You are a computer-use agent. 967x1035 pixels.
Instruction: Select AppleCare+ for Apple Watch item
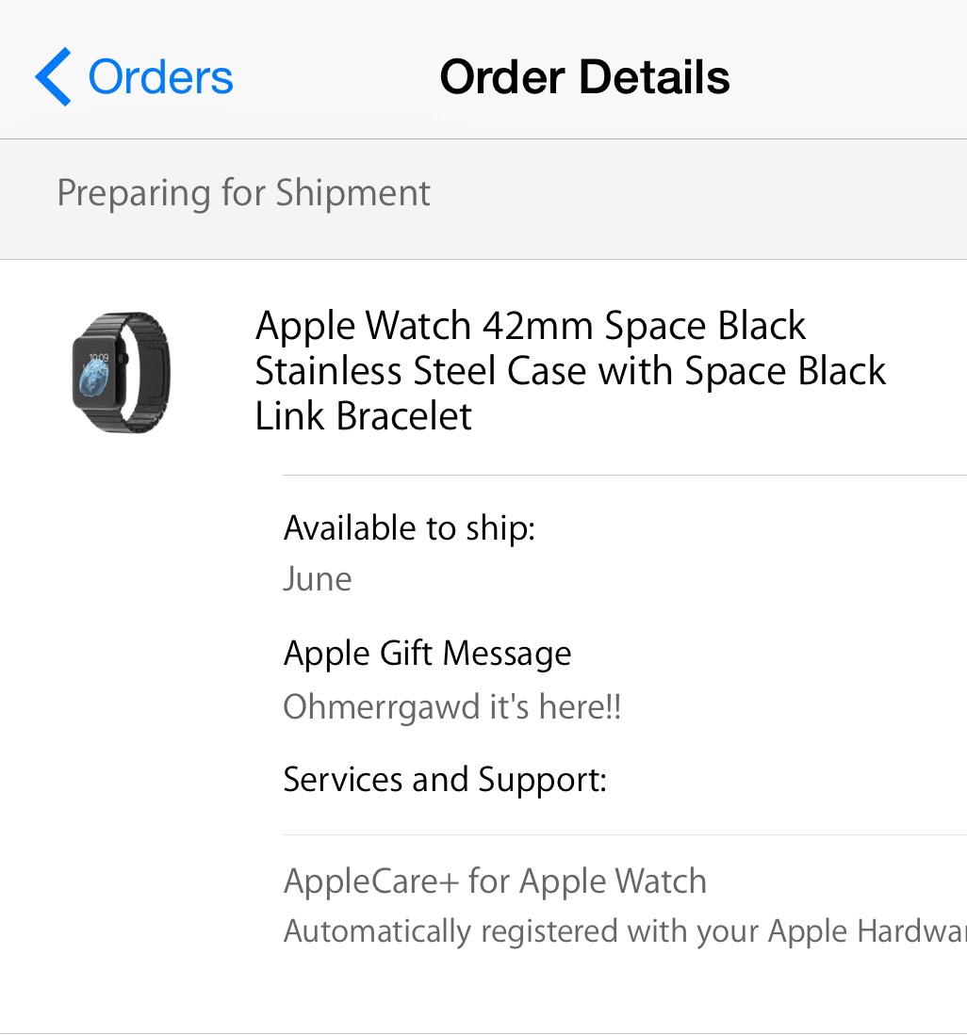point(495,881)
